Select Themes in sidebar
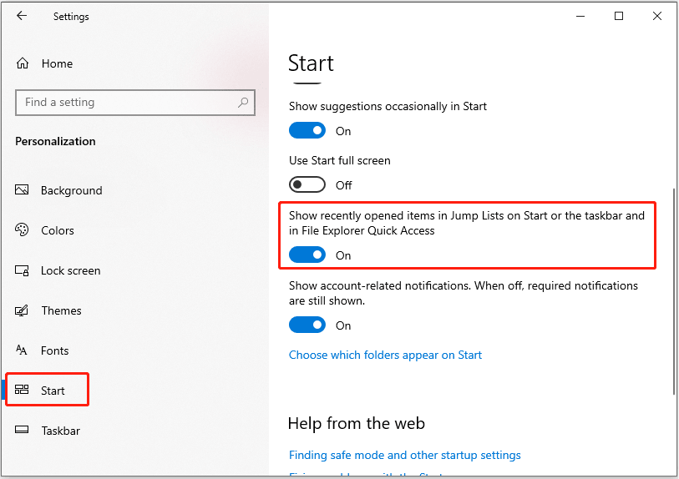The width and height of the screenshot is (679, 479). 61,310
